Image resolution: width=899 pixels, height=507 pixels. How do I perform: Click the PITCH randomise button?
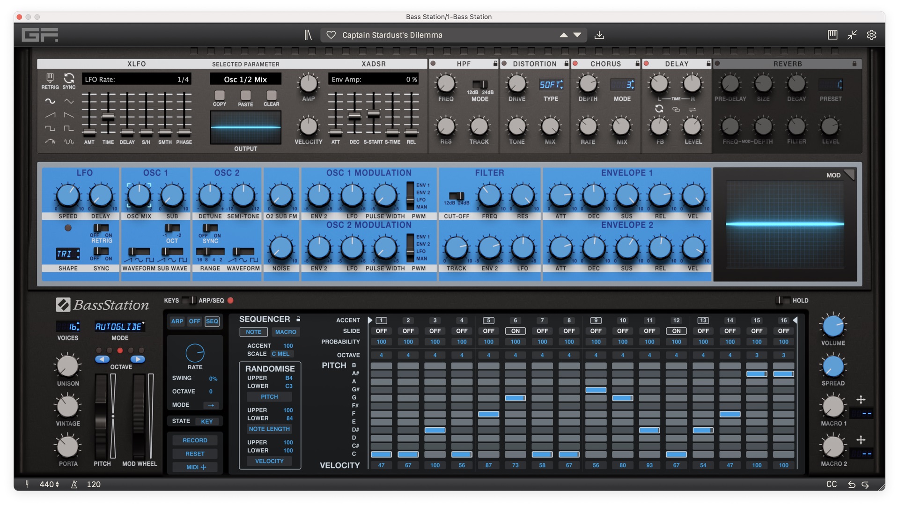(x=269, y=396)
